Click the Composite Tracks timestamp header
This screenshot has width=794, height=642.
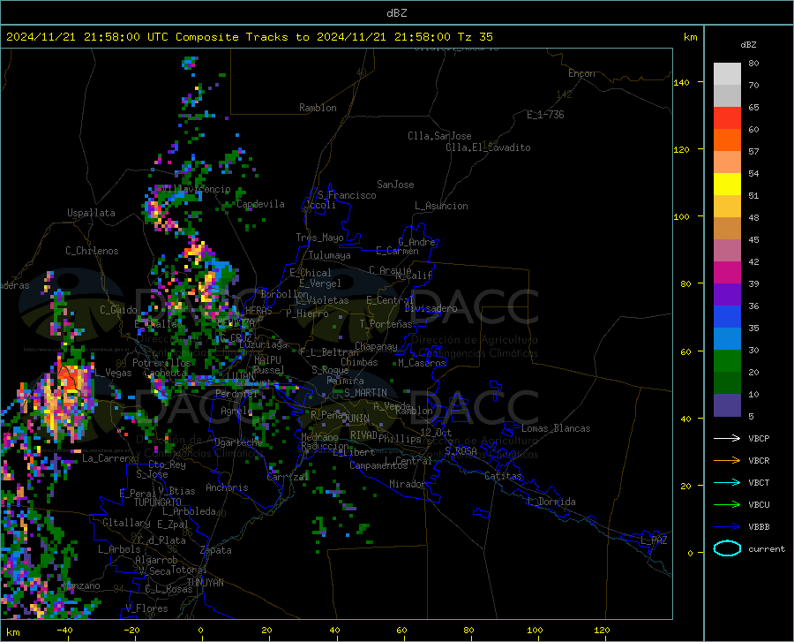pyautogui.click(x=249, y=37)
